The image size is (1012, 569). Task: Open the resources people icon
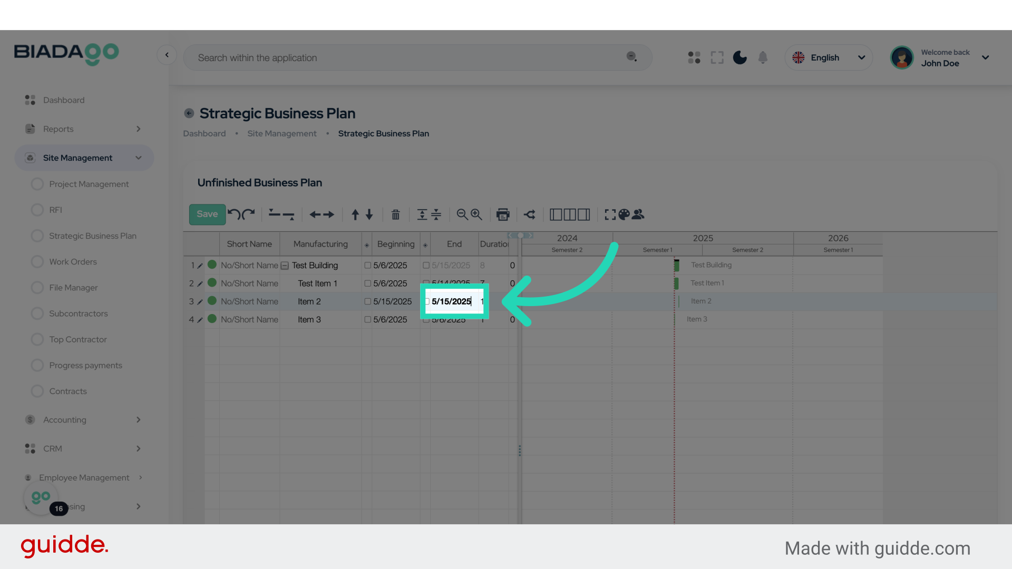[638, 214]
